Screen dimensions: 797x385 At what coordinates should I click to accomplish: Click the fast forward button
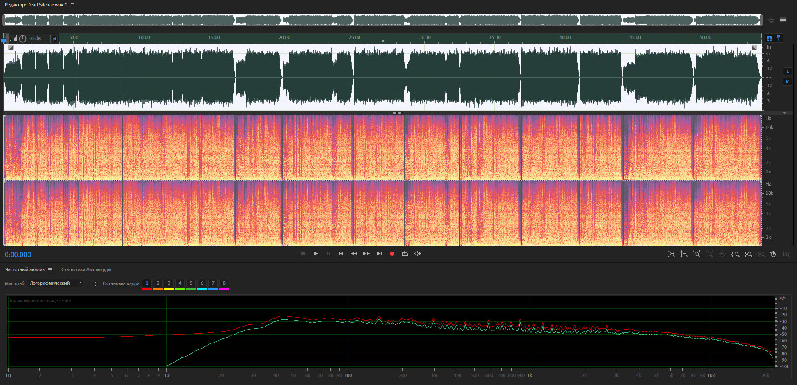[x=367, y=254]
